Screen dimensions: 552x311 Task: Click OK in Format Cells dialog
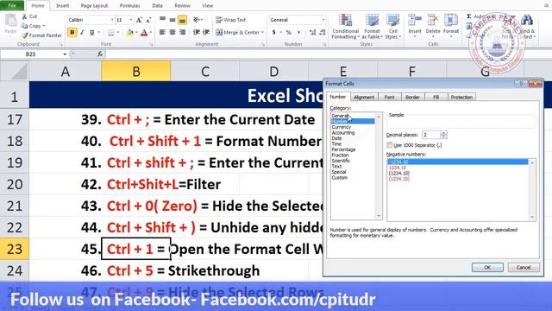487,267
